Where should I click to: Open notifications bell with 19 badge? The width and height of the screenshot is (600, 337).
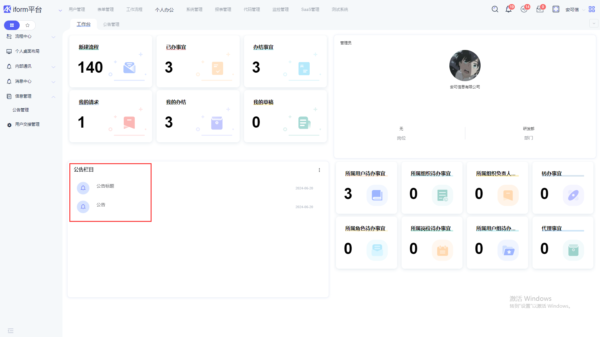508,9
